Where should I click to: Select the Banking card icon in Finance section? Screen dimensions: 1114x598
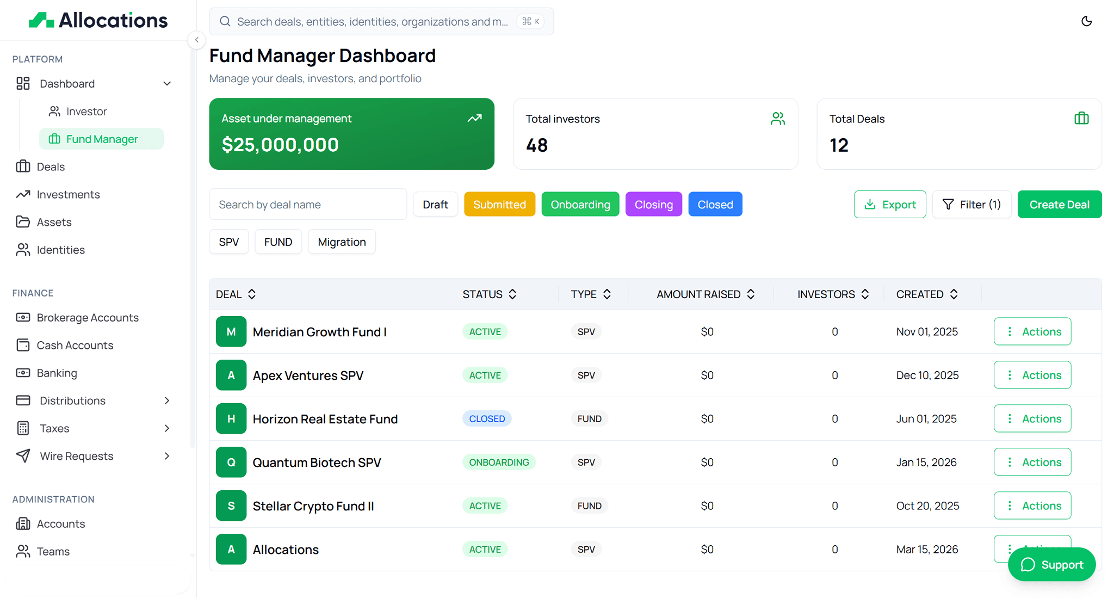pyautogui.click(x=23, y=373)
